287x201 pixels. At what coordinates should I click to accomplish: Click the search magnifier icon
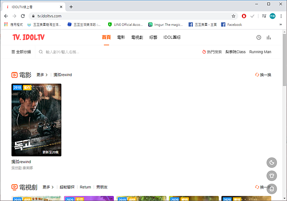[x=41, y=52]
